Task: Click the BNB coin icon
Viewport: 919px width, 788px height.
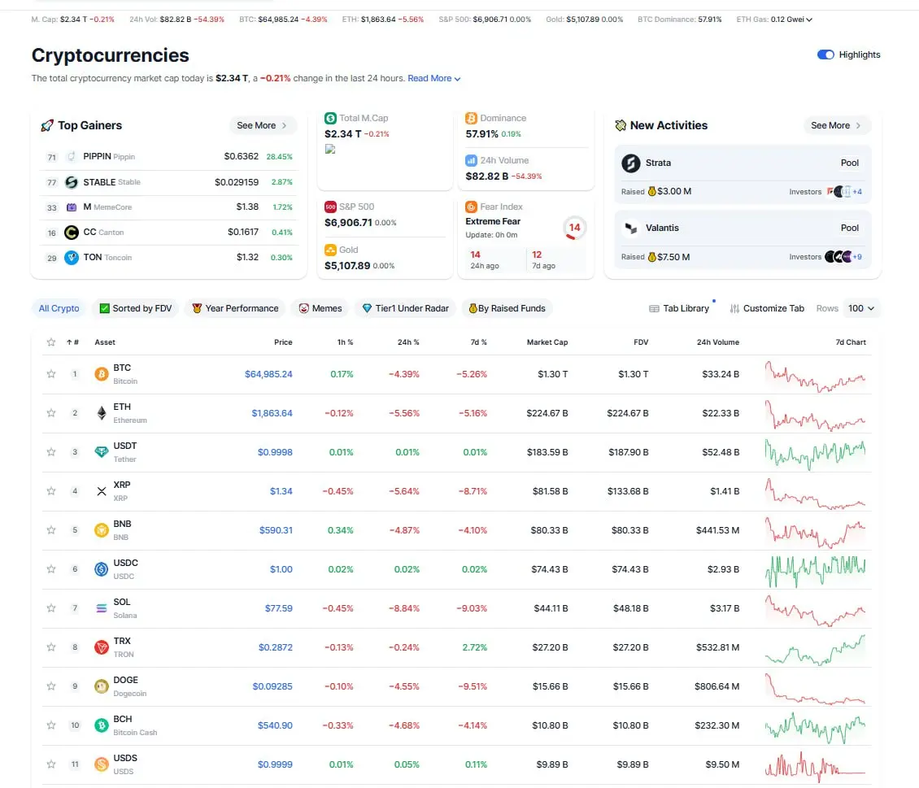Action: coord(102,530)
